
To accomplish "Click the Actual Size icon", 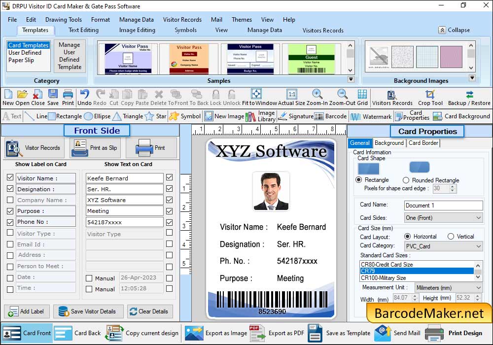I will (x=292, y=94).
